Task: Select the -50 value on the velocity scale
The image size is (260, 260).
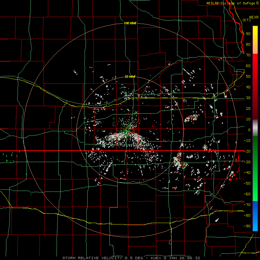Action: 247,183
